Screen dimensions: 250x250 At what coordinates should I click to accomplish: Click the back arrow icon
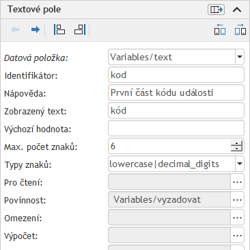[15, 29]
